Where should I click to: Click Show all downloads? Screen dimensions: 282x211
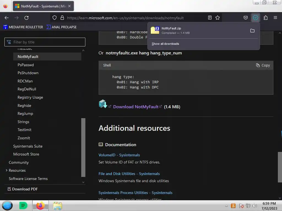point(165,44)
